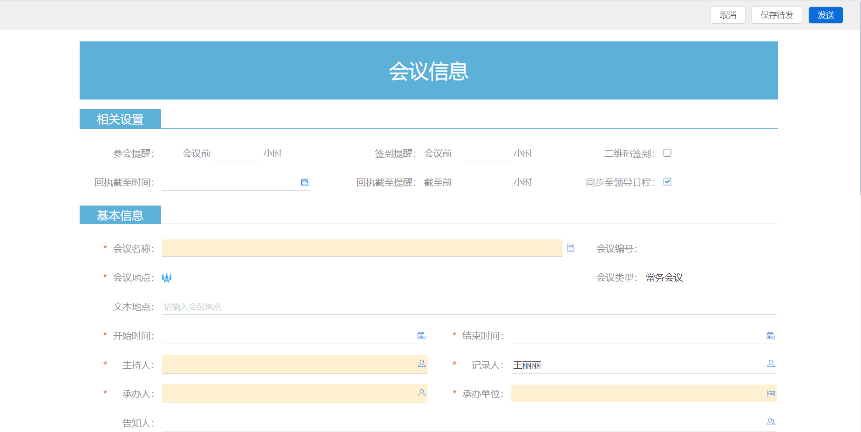Click meeting room icon for 会议地点

(167, 278)
